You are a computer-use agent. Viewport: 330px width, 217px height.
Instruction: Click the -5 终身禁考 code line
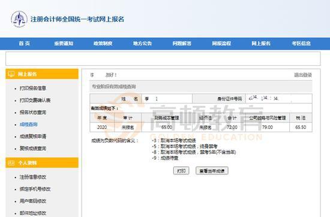(x=184, y=146)
